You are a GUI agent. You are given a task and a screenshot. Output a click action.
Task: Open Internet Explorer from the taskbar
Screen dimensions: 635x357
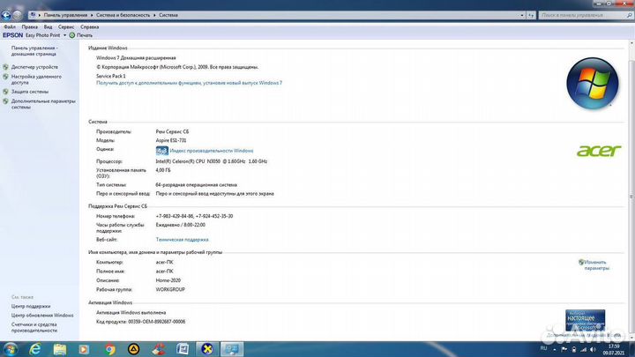point(35,349)
